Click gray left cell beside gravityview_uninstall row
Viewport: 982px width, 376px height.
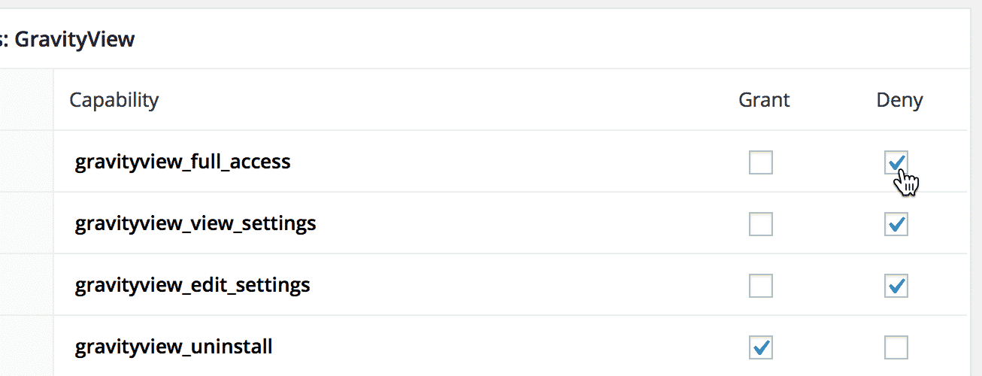(26, 347)
